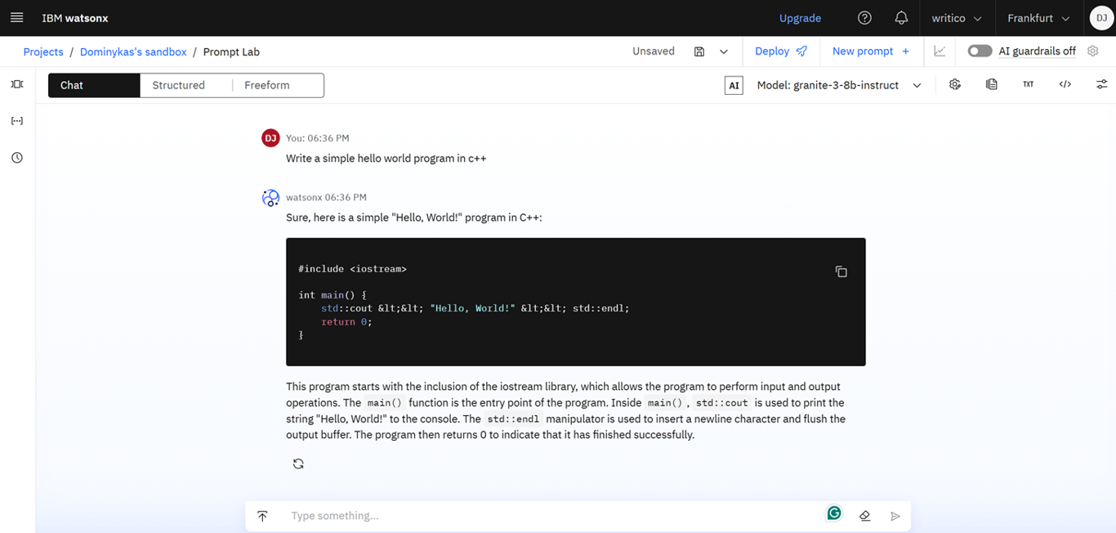The width and height of the screenshot is (1116, 533).
Task: Open prompt settings with the gear-pencil icon
Action: tap(954, 84)
